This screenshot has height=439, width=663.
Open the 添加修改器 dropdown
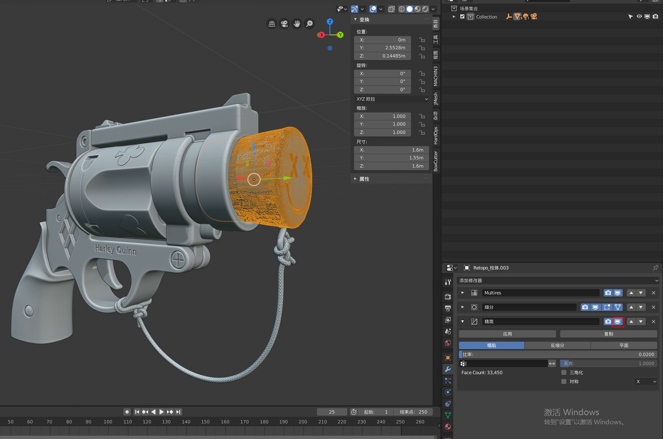pyautogui.click(x=559, y=280)
